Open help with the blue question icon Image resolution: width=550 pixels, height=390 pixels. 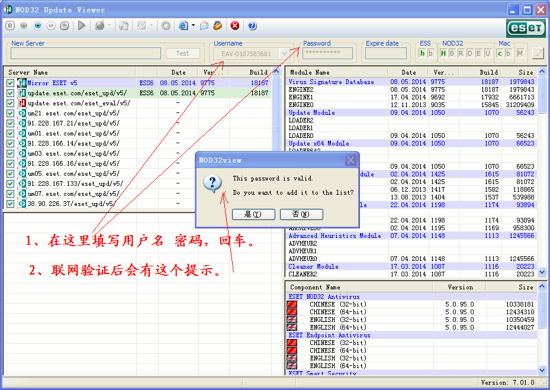(x=252, y=25)
